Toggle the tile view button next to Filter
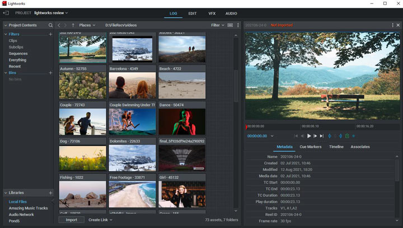Image resolution: width=403 pixels, height=228 pixels. point(230,25)
